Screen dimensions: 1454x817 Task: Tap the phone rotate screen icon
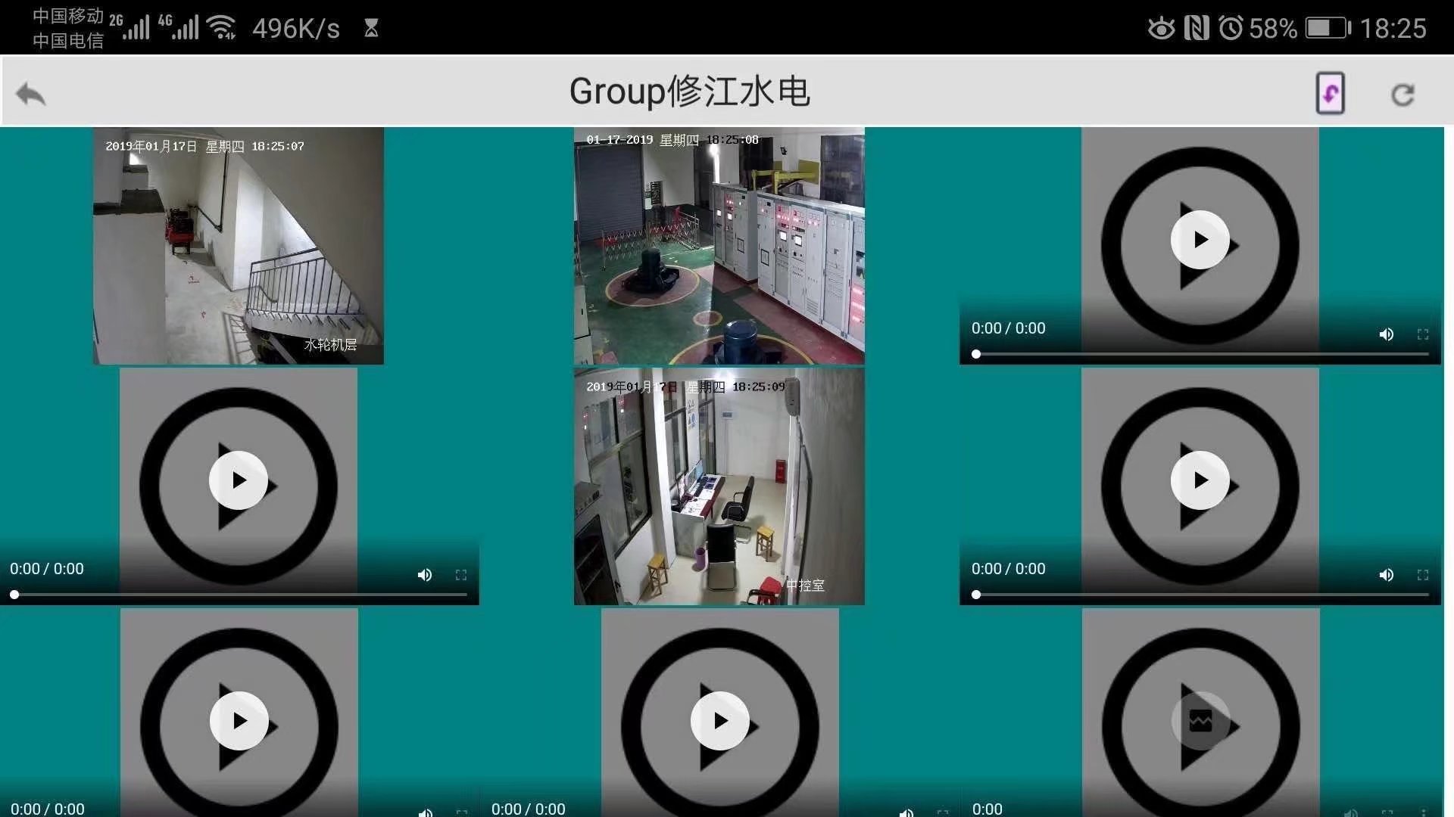pyautogui.click(x=1330, y=93)
